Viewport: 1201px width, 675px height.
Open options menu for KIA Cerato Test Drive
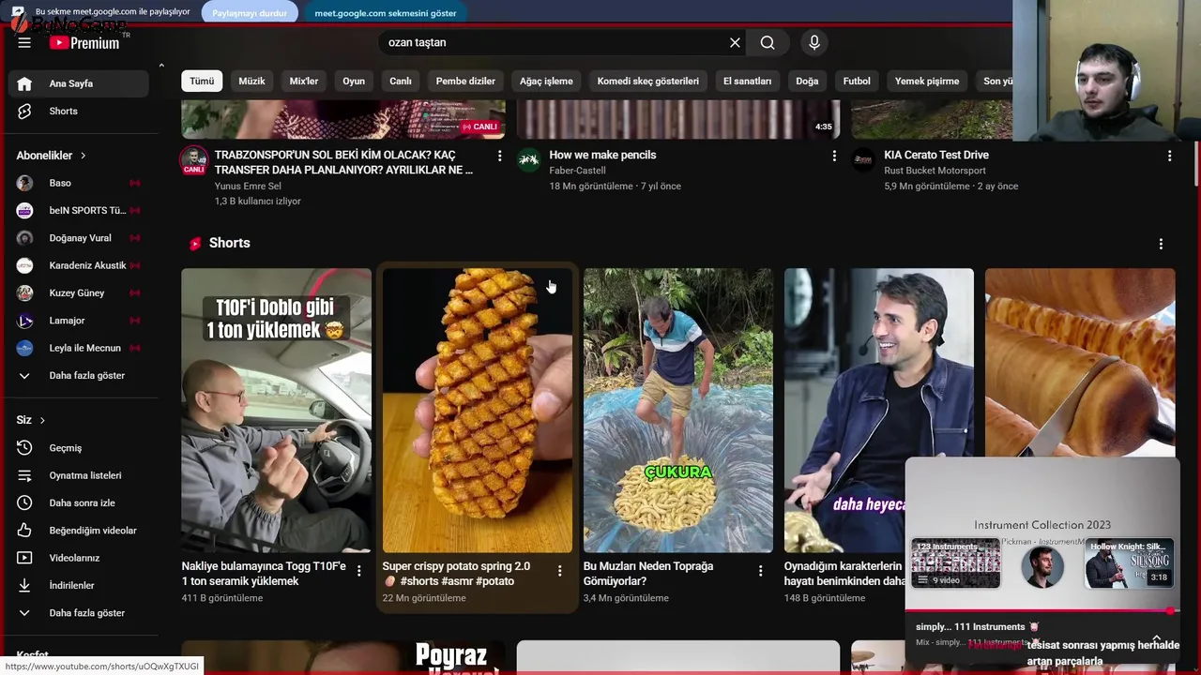point(1169,157)
